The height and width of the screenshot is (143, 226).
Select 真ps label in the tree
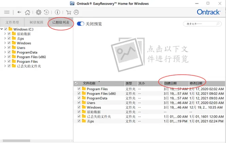pos(21,39)
